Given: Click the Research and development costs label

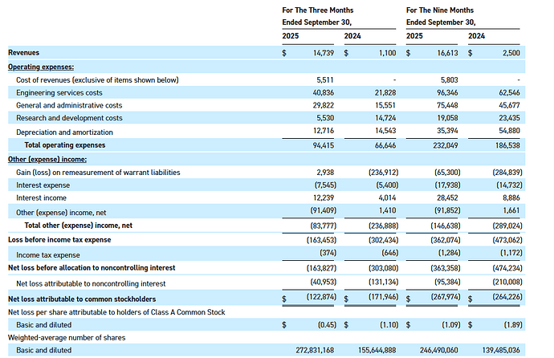Looking at the screenshot, I should 69,119.
